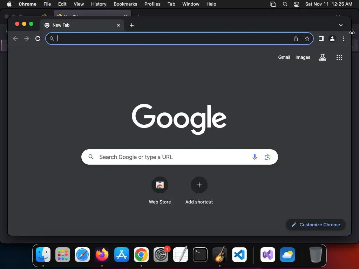Start voice search with the microphone
The width and height of the screenshot is (359, 269).
(x=255, y=157)
